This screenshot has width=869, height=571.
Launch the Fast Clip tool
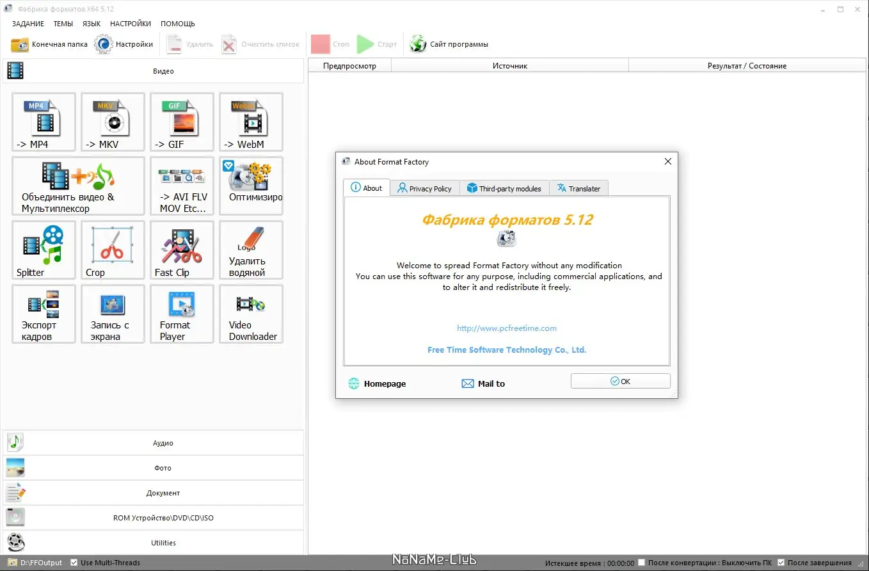[182, 250]
